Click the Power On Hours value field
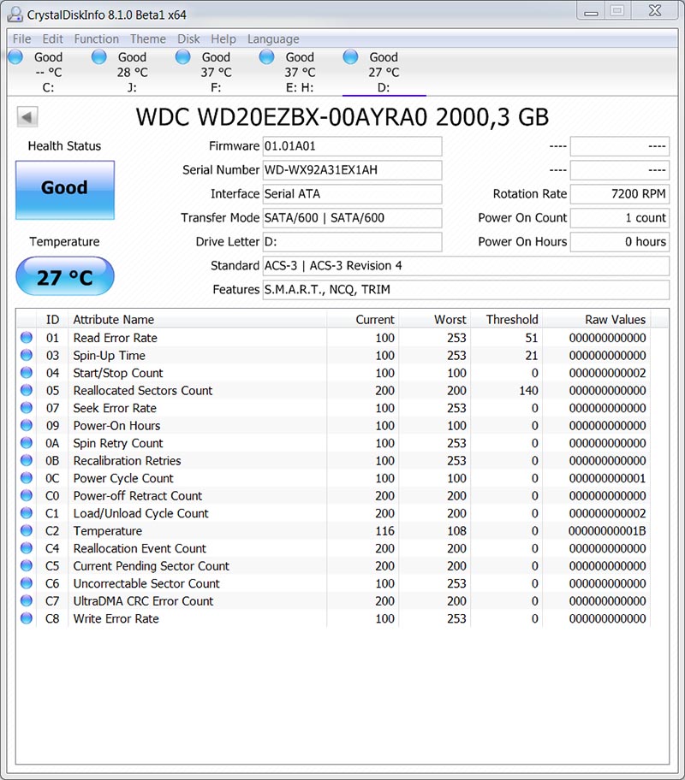The width and height of the screenshot is (685, 780). 620,242
